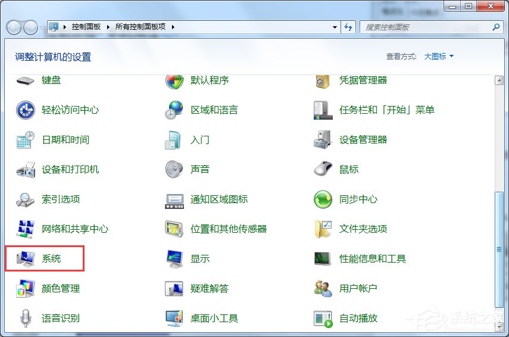Open the 显示 text link
Viewport: 509px width, 337px height.
coord(199,259)
